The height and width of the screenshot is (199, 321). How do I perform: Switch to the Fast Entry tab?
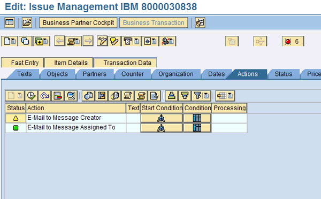tap(22, 63)
